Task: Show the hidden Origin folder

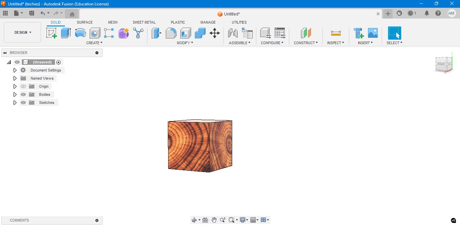Action: [x=23, y=86]
